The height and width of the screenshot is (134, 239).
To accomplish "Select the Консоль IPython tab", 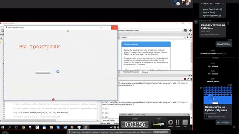I will [109, 120].
